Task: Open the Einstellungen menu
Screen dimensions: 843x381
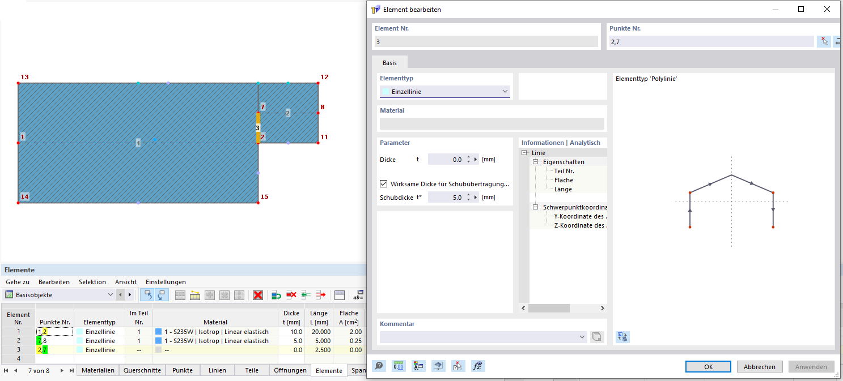Action: (x=166, y=282)
